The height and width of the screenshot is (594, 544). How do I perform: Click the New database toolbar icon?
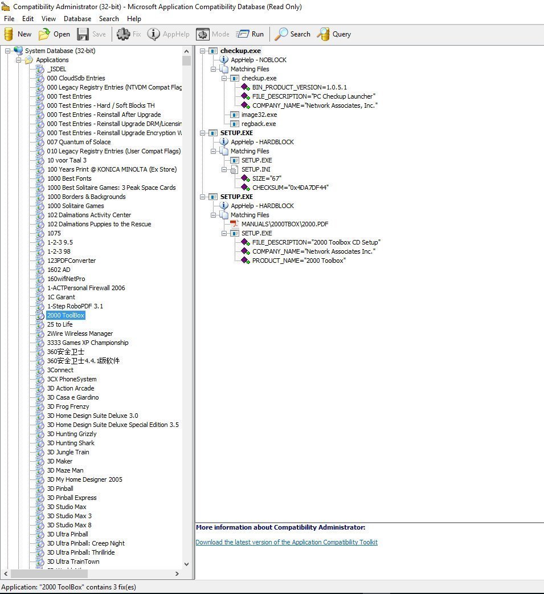[x=18, y=34]
